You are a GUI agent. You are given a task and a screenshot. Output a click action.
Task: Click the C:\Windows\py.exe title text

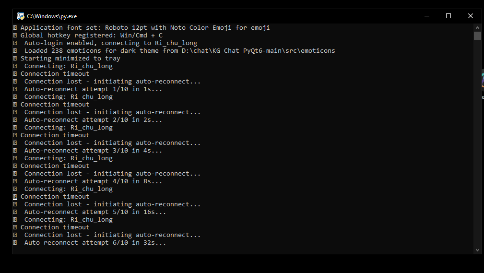52,16
